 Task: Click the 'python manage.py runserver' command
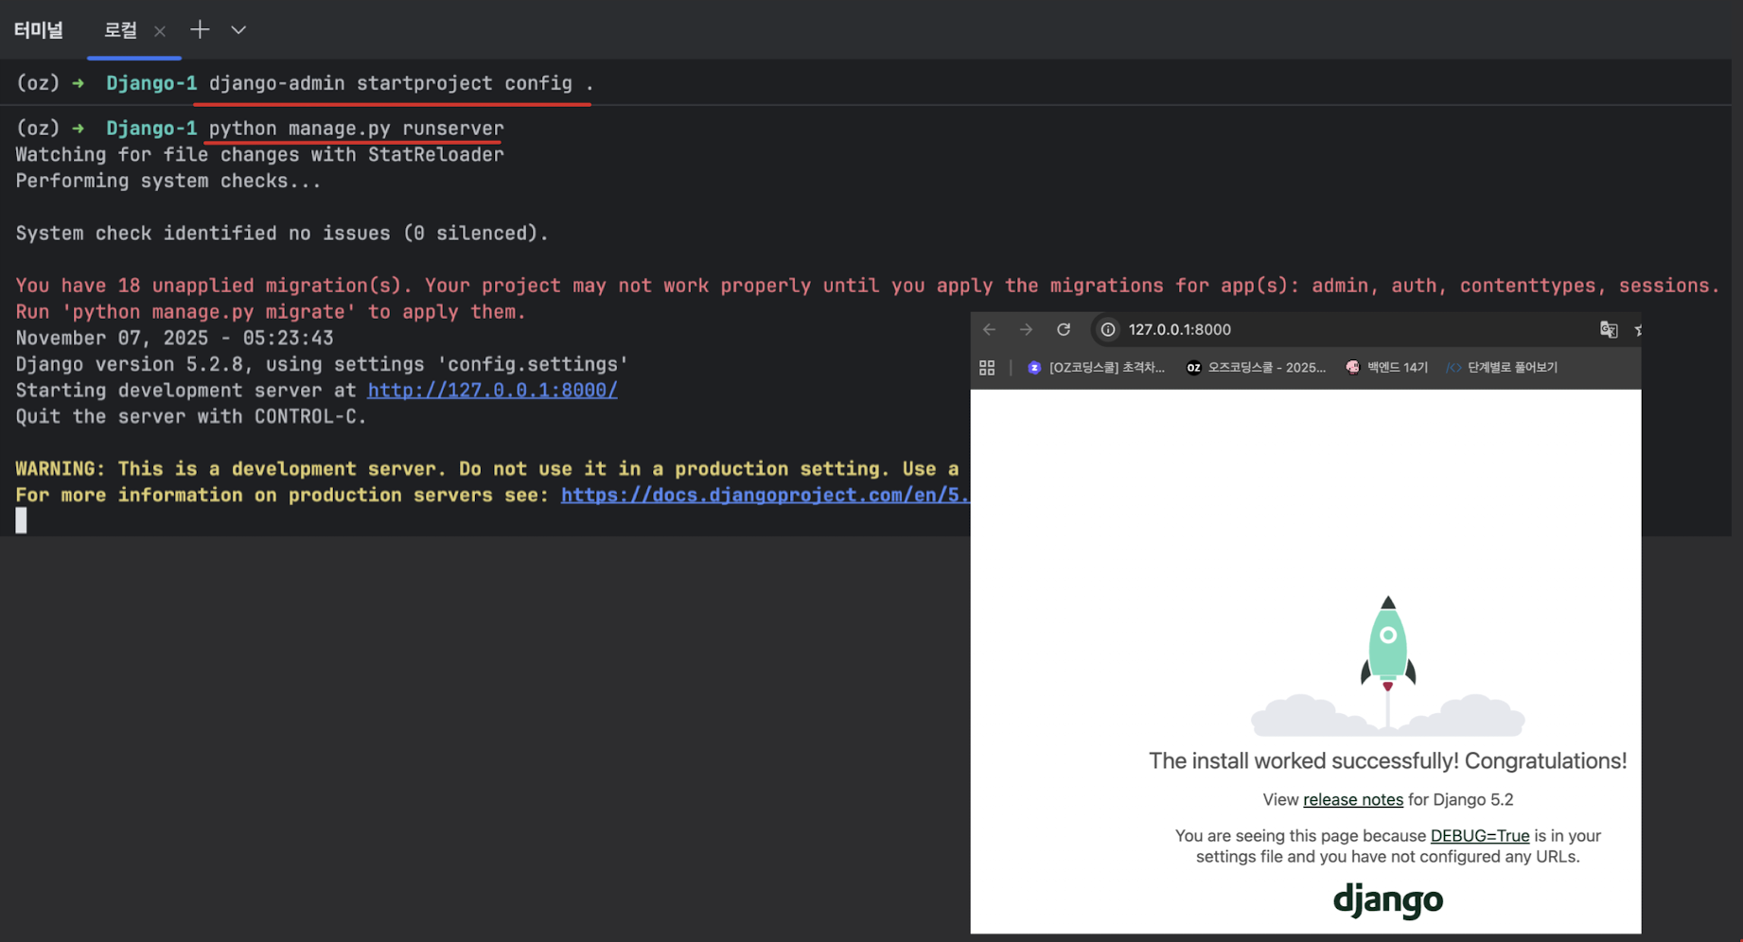click(x=356, y=128)
